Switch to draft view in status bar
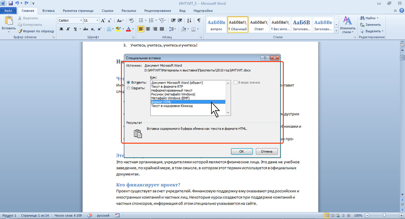 (349, 215)
